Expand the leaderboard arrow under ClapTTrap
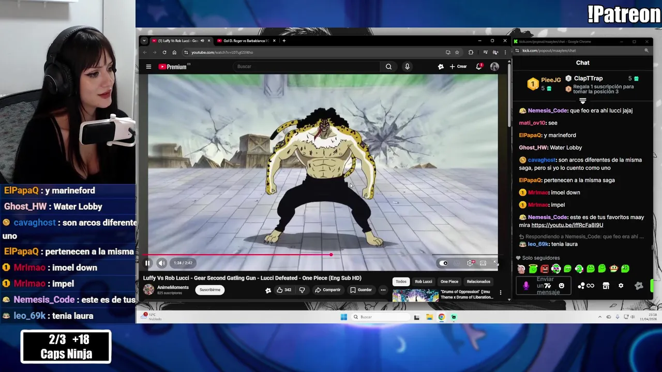The height and width of the screenshot is (372, 662). point(583,101)
